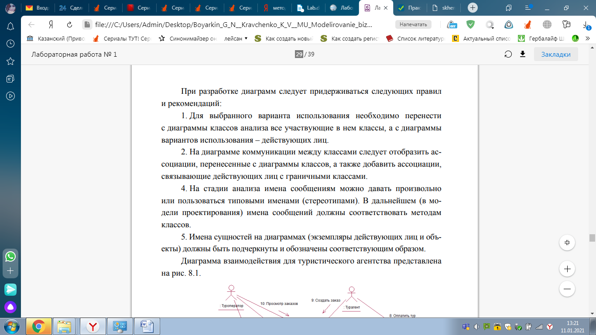Fit the PDF page to width
Image resolution: width=596 pixels, height=335 pixels.
[x=567, y=243]
